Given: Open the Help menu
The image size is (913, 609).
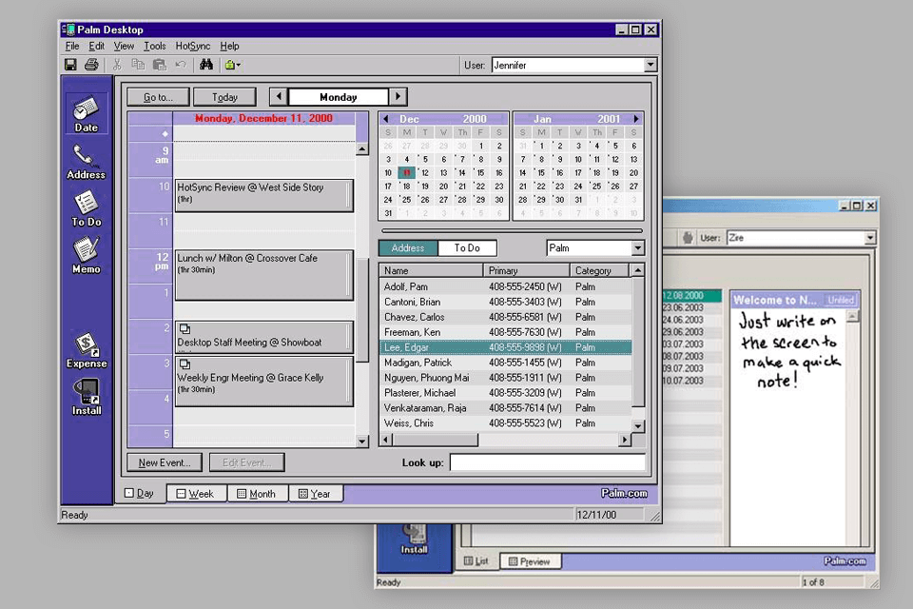Looking at the screenshot, I should click(x=229, y=46).
